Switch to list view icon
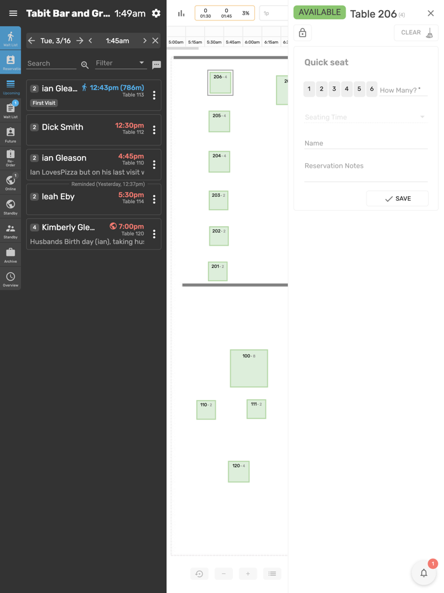Image resolution: width=444 pixels, height=593 pixels. point(272,574)
